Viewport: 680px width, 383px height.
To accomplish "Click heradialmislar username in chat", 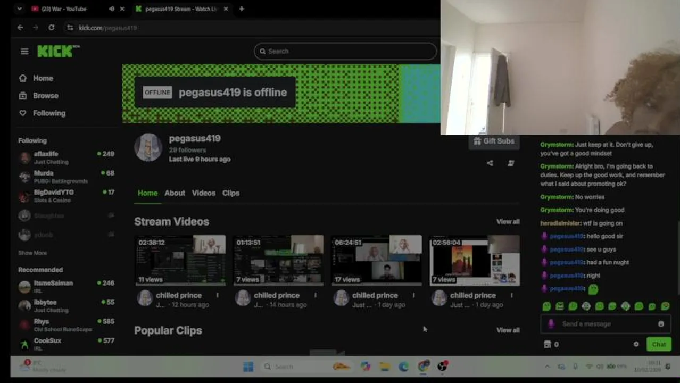I will click(x=560, y=223).
